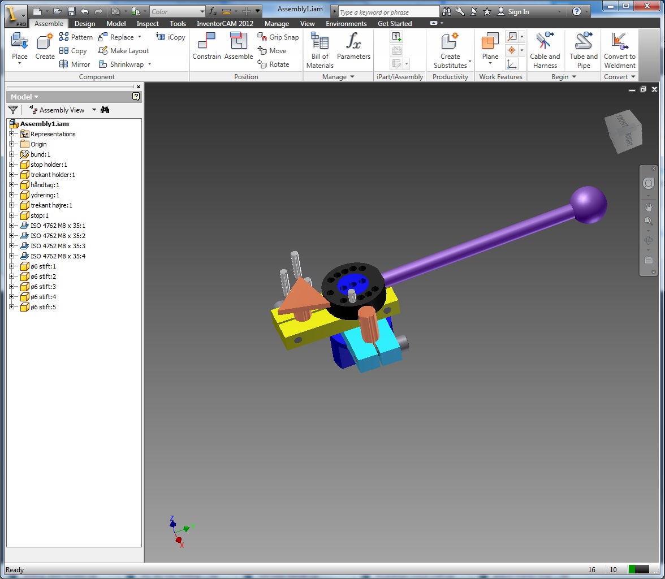Activate the Grip Snap tool
Image resolution: width=665 pixels, height=579 pixels.
278,37
